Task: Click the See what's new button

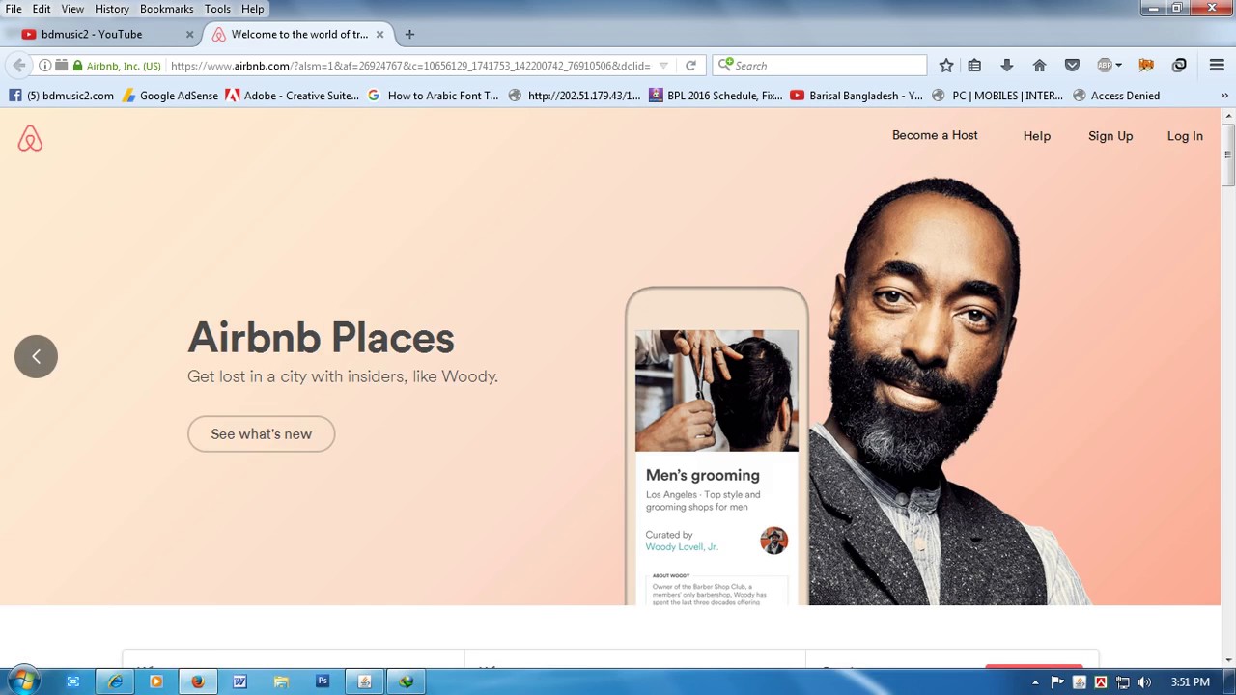Action: 261,434
